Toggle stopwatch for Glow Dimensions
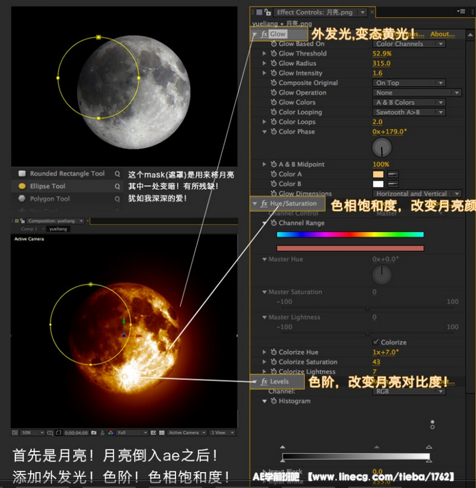 pos(274,193)
